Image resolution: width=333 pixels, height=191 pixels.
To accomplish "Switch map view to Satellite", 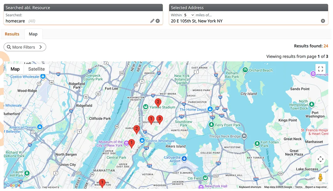I will [x=36, y=69].
